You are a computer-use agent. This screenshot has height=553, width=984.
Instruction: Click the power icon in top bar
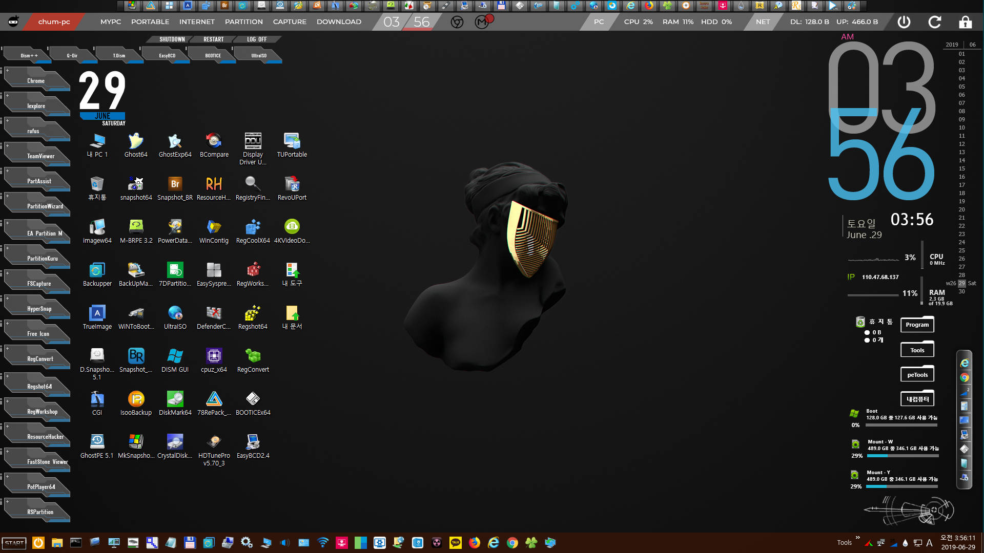tap(904, 22)
